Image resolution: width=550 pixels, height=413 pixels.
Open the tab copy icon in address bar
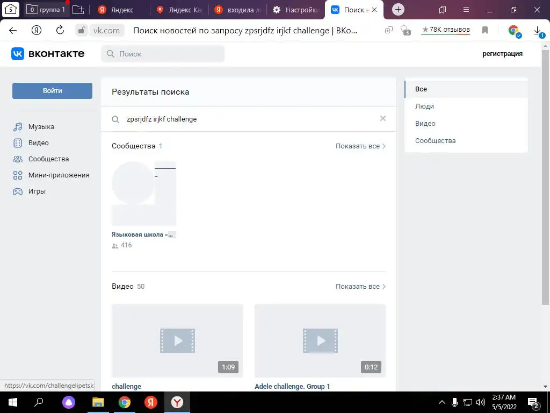pos(389,30)
